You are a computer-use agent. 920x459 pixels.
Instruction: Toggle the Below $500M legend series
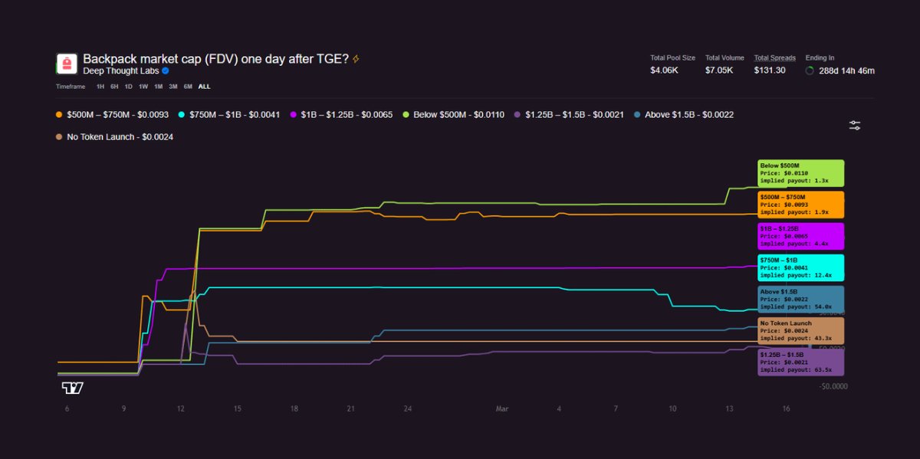pyautogui.click(x=452, y=115)
